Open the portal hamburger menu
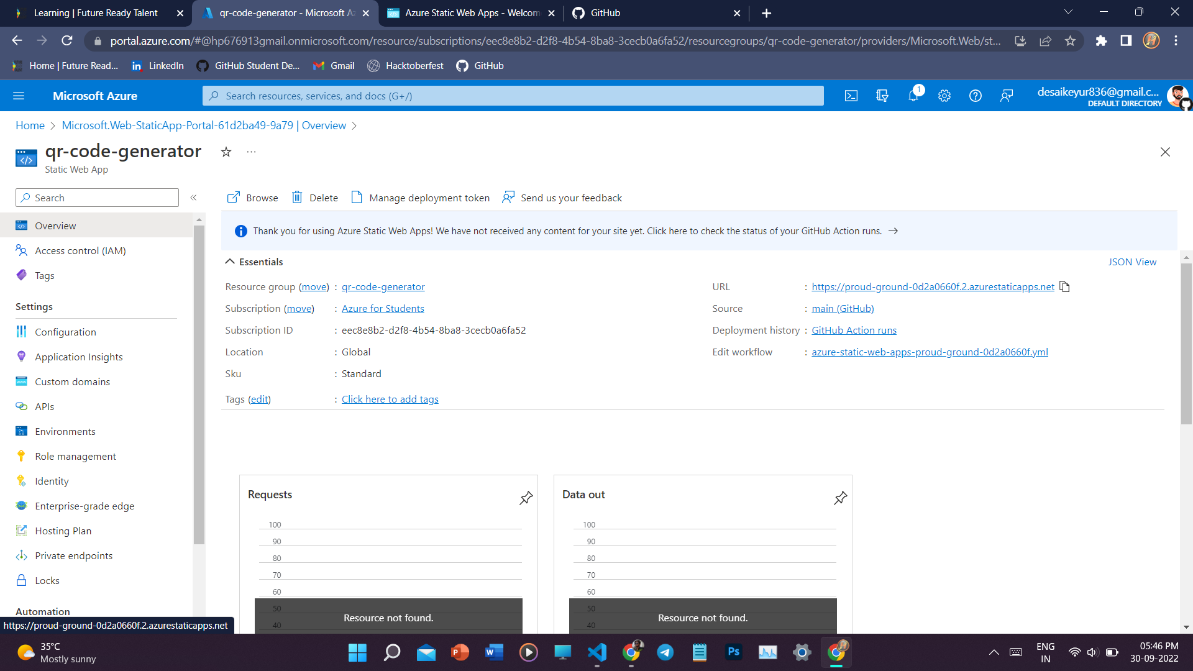This screenshot has width=1193, height=671. pyautogui.click(x=19, y=96)
